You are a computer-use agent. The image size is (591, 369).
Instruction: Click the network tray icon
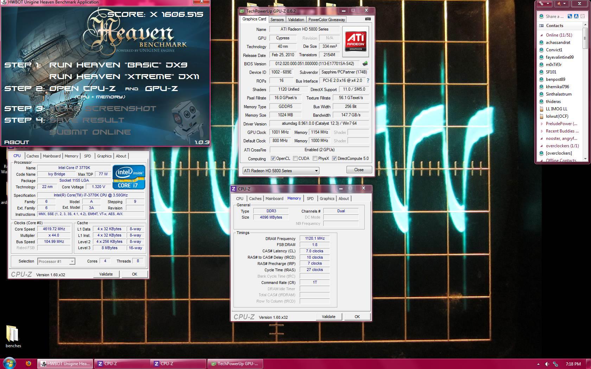(555, 364)
